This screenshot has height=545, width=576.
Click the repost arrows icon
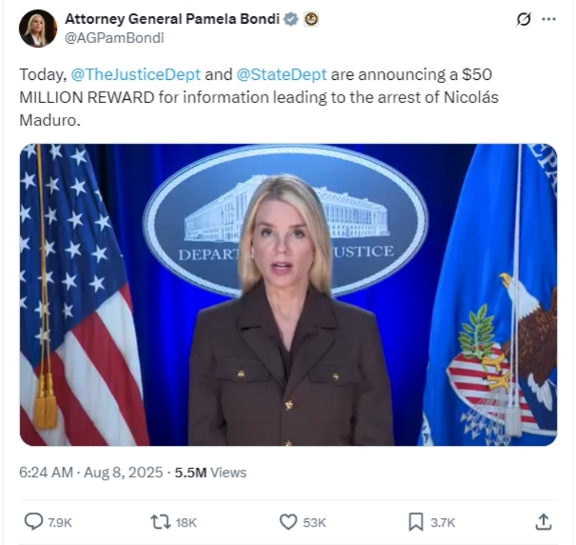point(161,522)
